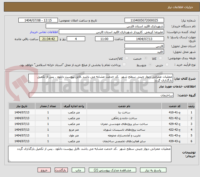Click the بازگشت back button

(61, 170)
